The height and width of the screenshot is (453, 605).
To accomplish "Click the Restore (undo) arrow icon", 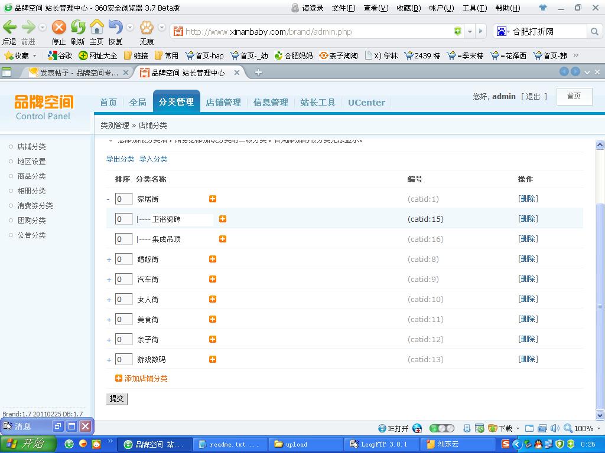I will coord(115,27).
